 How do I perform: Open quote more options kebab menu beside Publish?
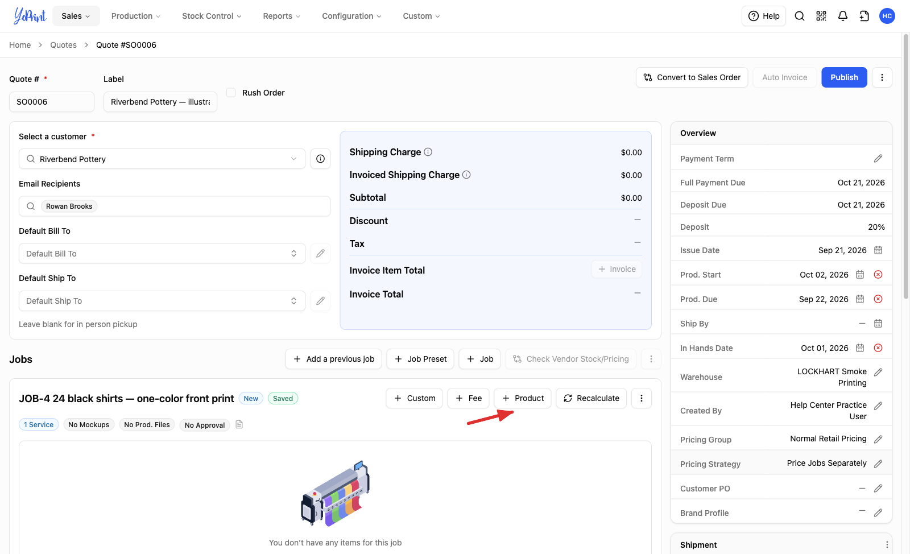coord(882,77)
